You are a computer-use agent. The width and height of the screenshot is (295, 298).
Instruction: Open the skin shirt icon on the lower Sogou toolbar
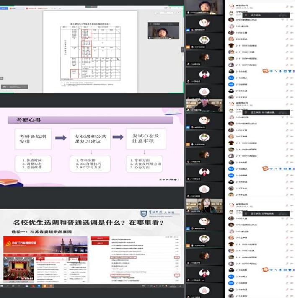click(x=290, y=168)
